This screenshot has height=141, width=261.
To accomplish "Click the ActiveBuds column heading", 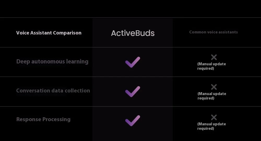I will [x=133, y=33].
